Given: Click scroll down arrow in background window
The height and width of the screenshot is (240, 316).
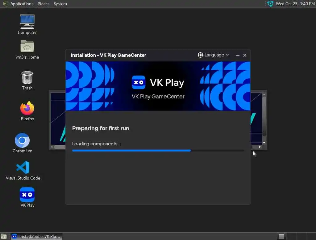Looking at the screenshot, I should pyautogui.click(x=264, y=143).
